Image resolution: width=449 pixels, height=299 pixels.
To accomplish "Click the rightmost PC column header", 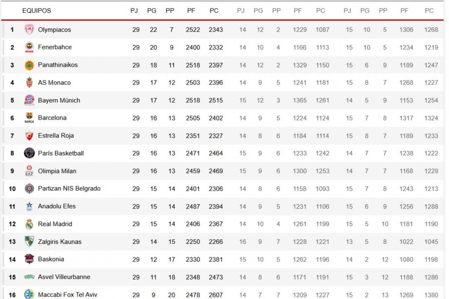I will 429,10.
